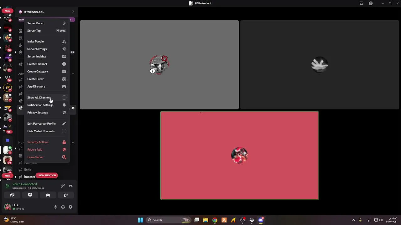Choose Create Event
The image size is (401, 225).
(x=46, y=79)
